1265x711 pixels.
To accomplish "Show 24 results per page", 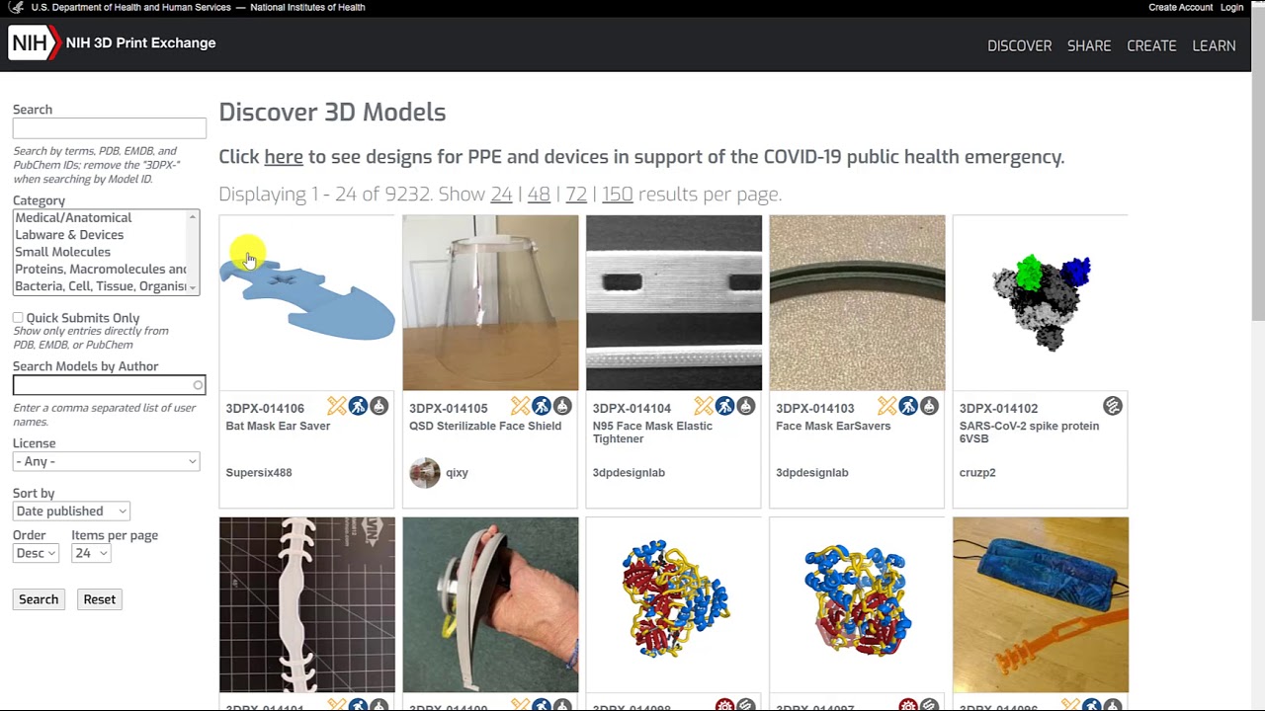I will click(x=501, y=195).
